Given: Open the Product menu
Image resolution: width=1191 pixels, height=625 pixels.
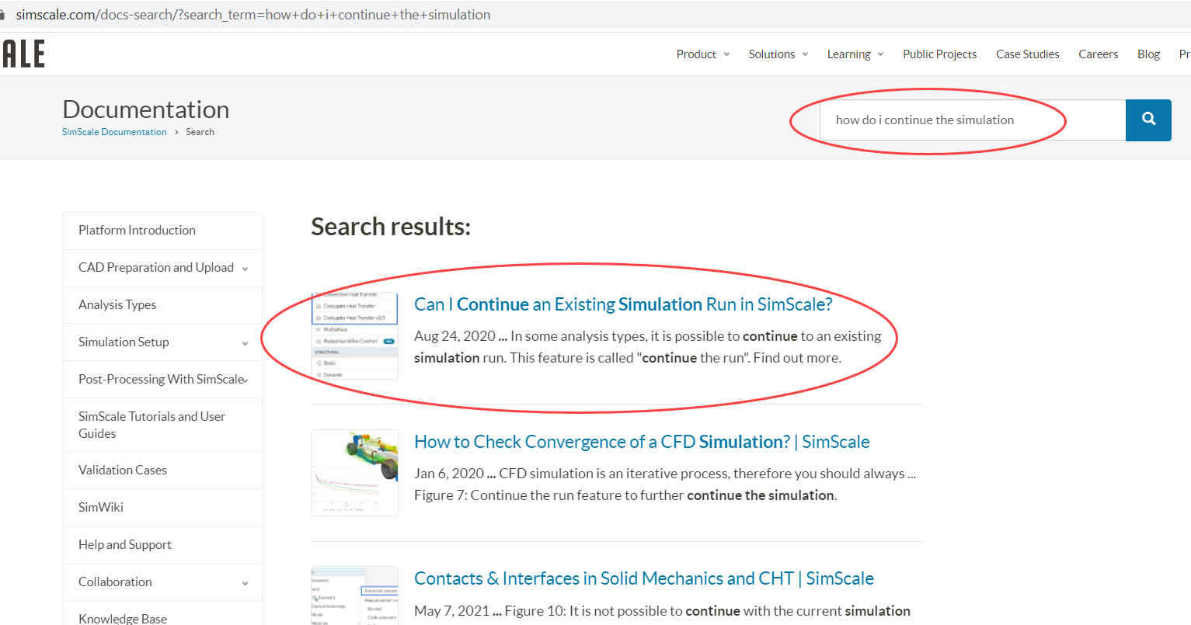Looking at the screenshot, I should point(696,54).
